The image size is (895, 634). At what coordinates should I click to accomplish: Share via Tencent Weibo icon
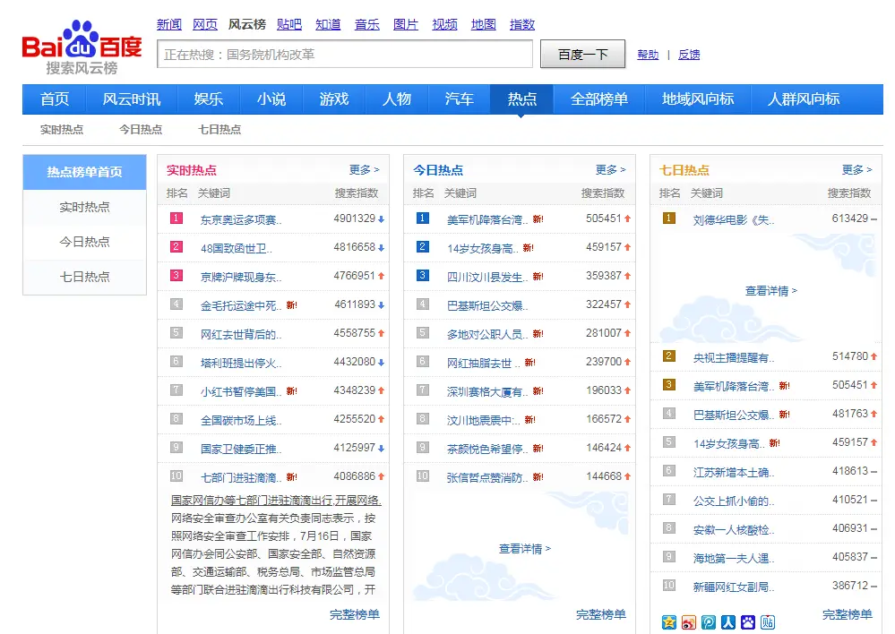click(x=708, y=621)
